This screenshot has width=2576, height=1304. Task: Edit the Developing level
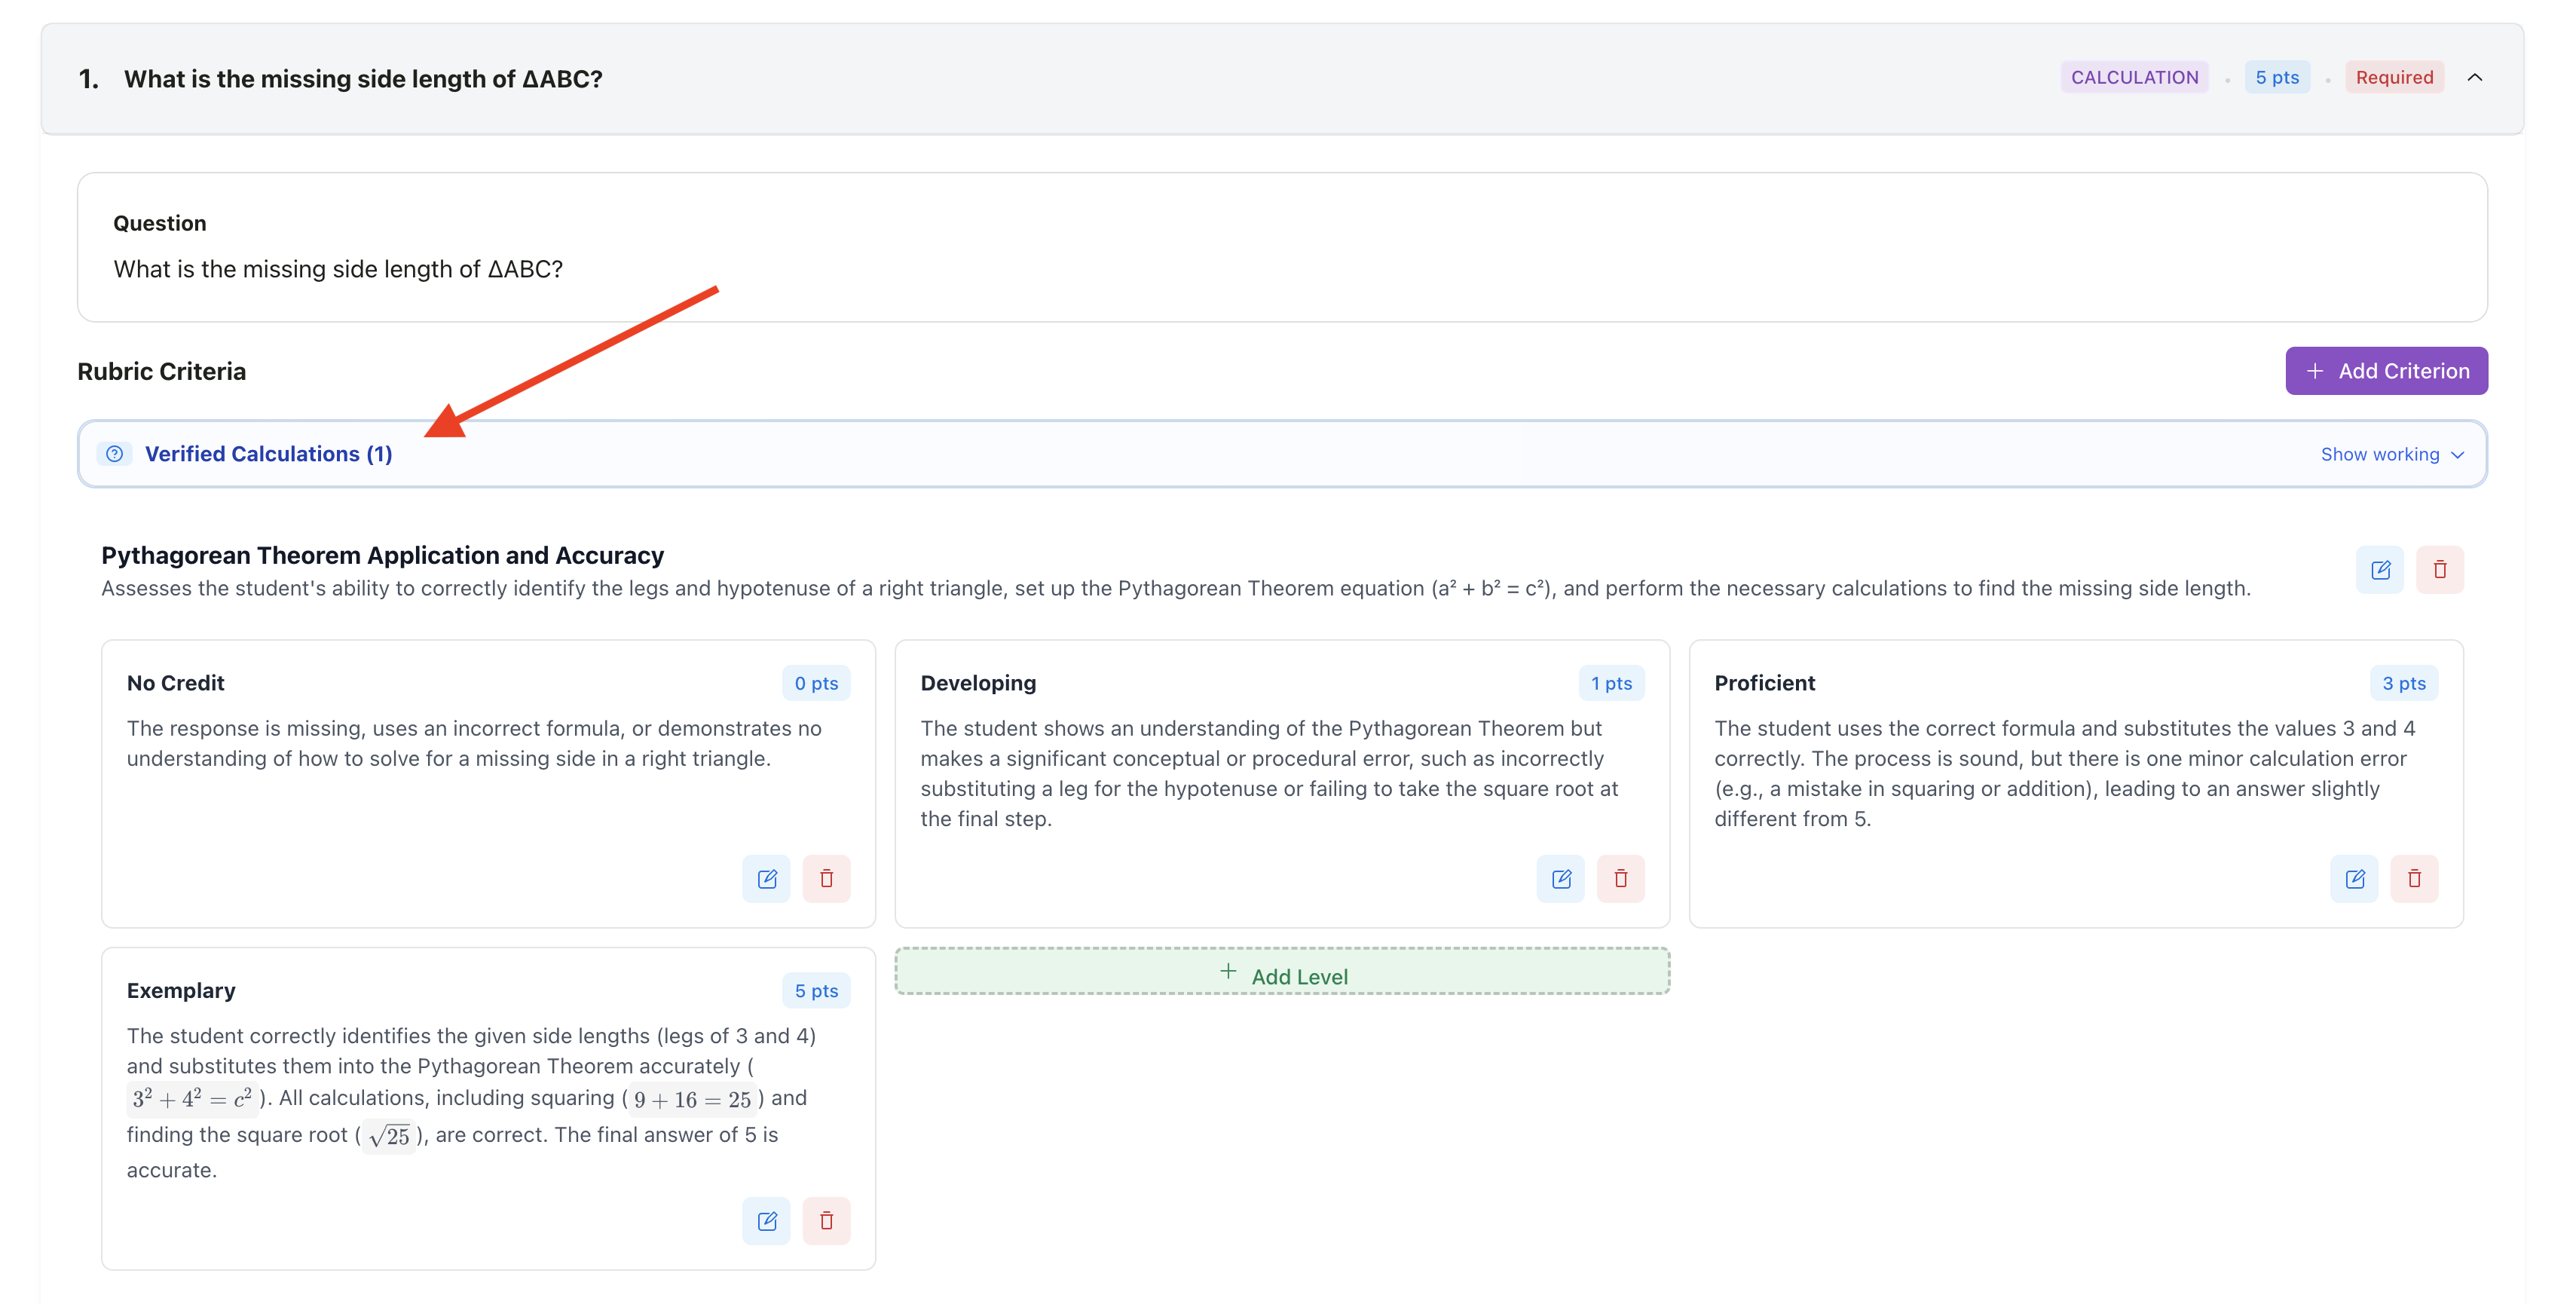pos(1561,878)
